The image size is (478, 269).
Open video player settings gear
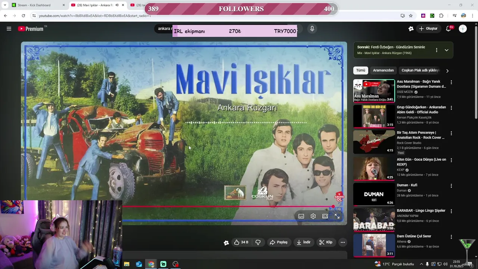click(x=313, y=216)
